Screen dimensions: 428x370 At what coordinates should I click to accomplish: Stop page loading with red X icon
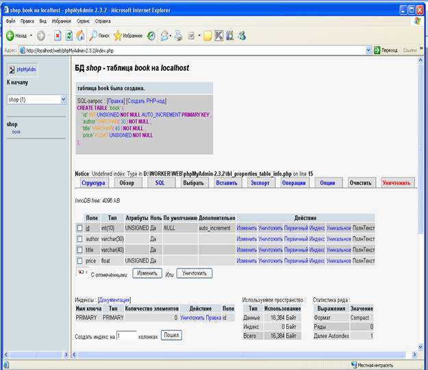(x=58, y=36)
